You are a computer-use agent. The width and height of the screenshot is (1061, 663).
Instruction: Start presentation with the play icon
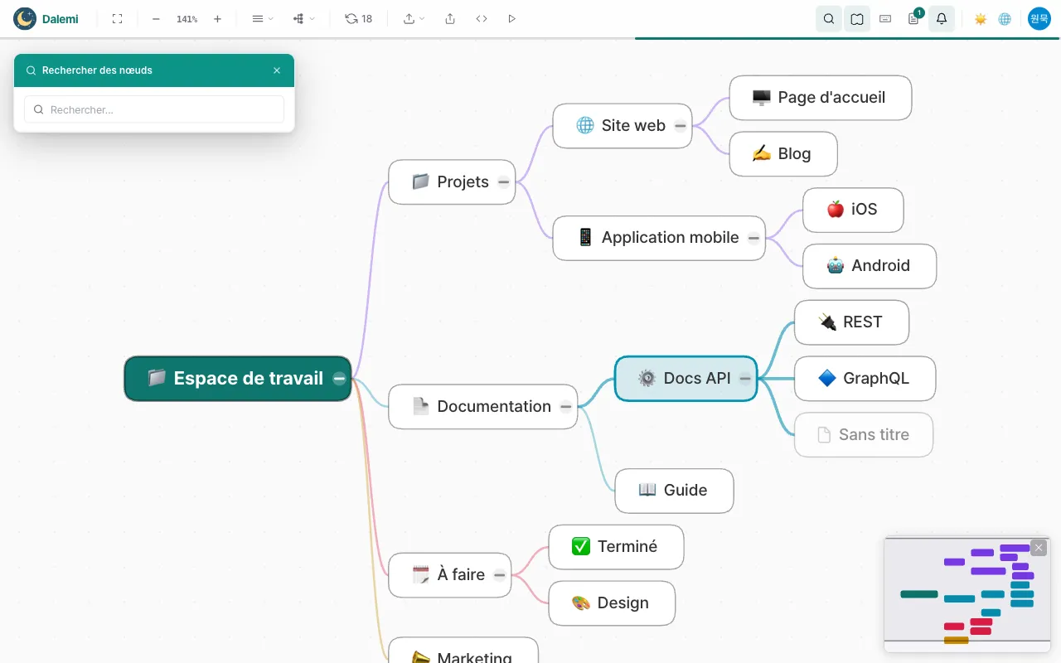click(x=511, y=18)
